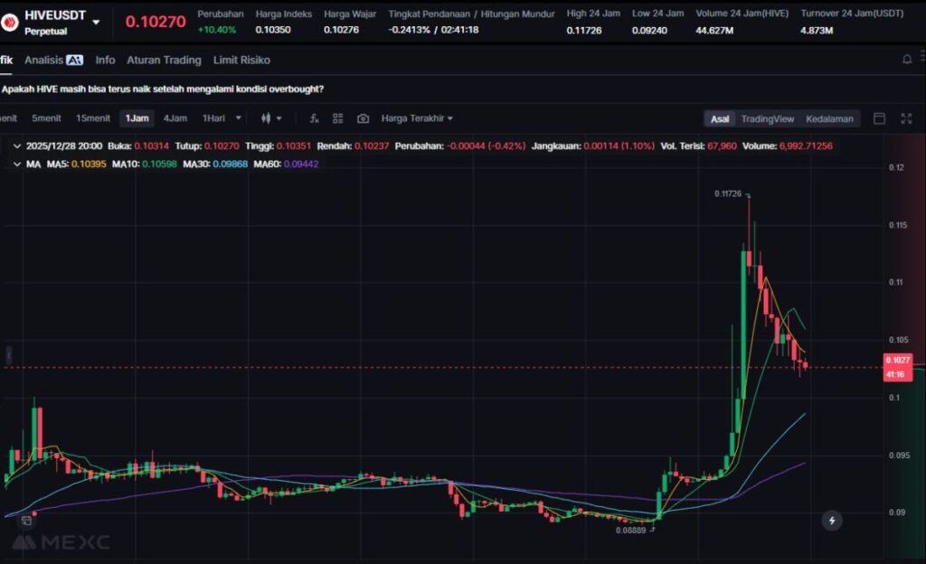Select the 4Jam timeframe

pyautogui.click(x=175, y=118)
